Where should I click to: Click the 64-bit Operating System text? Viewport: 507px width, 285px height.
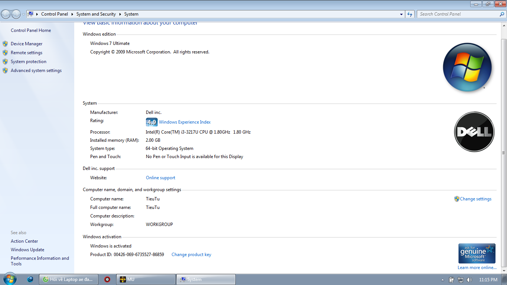coord(169,148)
